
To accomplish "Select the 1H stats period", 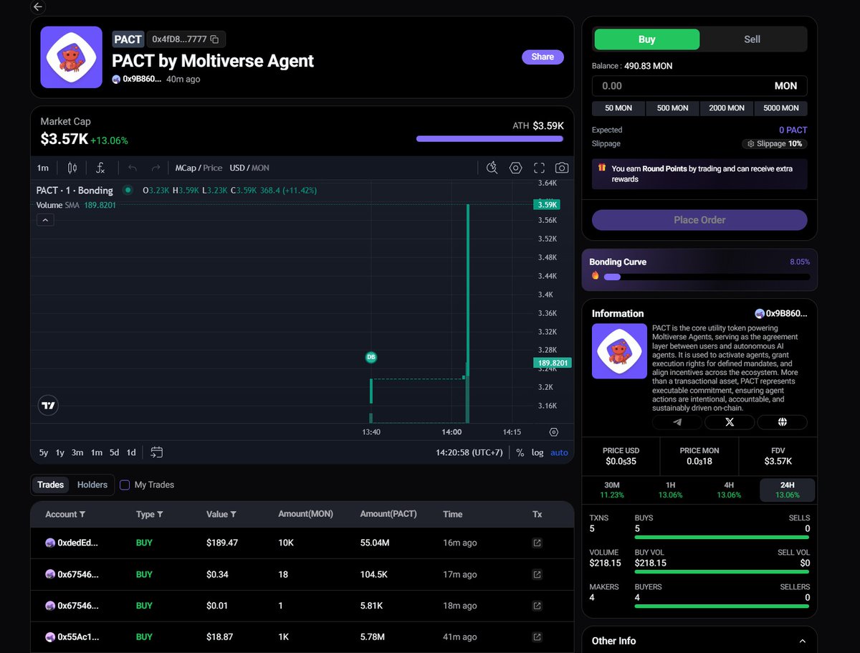I will (x=670, y=490).
